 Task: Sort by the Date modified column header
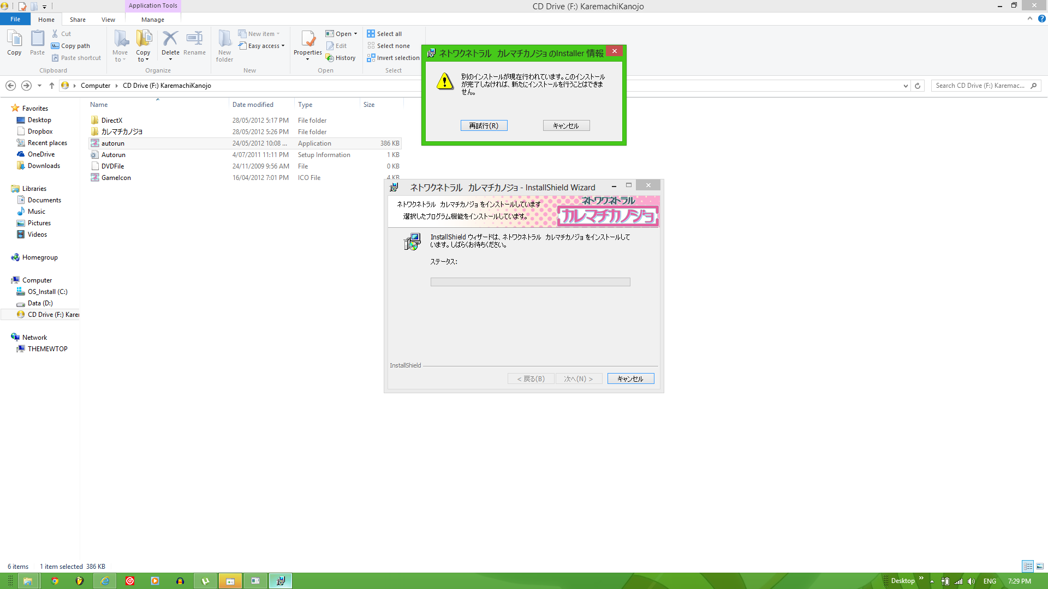pos(253,105)
